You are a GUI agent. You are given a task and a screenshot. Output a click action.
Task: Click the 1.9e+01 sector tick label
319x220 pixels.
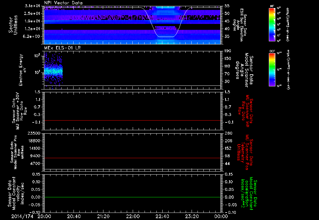point(32,21)
